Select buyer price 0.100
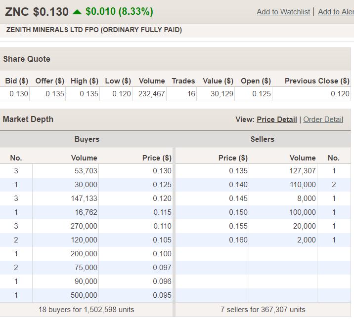The image size is (354, 319). (x=162, y=254)
